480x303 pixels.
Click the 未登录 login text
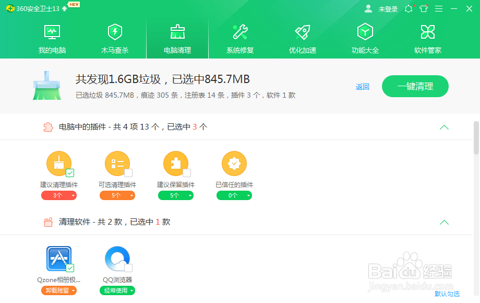click(388, 9)
